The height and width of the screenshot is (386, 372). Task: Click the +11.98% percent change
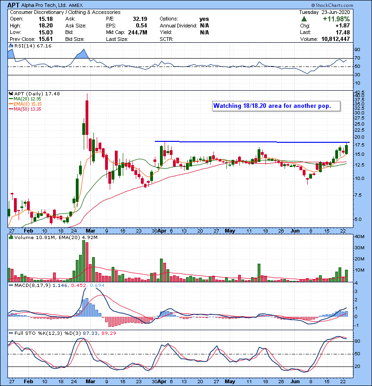336,19
